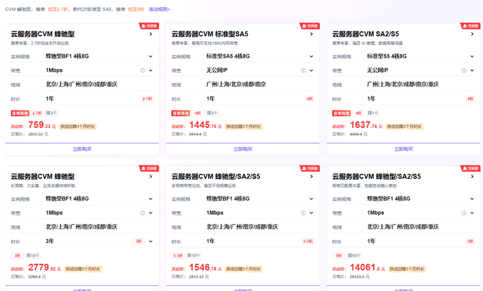Click 广州/上海/北京/成都/南京/重庆 region text

click(403, 84)
